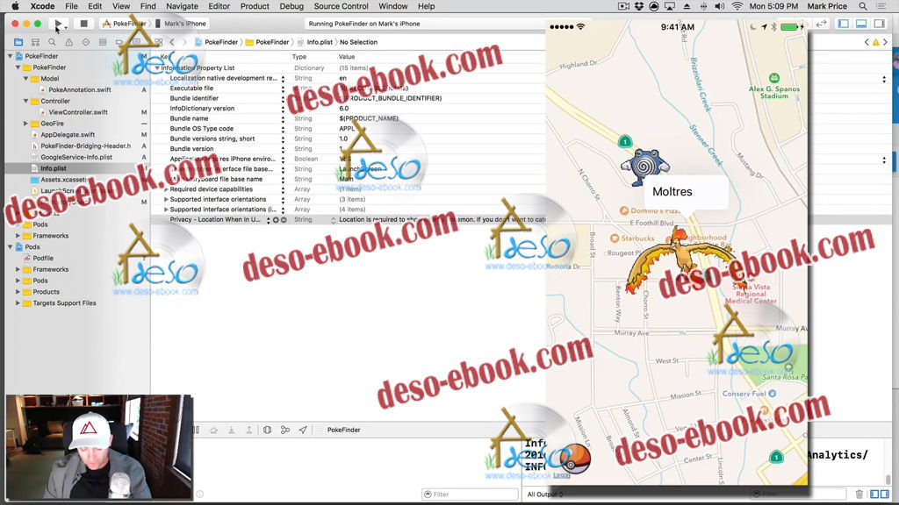Click the Stop button to halt the app
Image resolution: width=899 pixels, height=505 pixels.
point(83,24)
